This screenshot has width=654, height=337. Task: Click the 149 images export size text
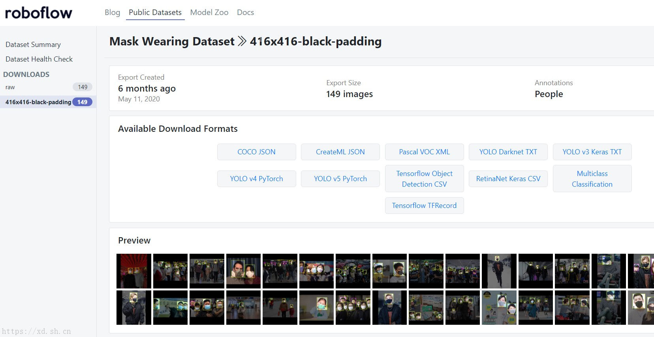tap(350, 94)
